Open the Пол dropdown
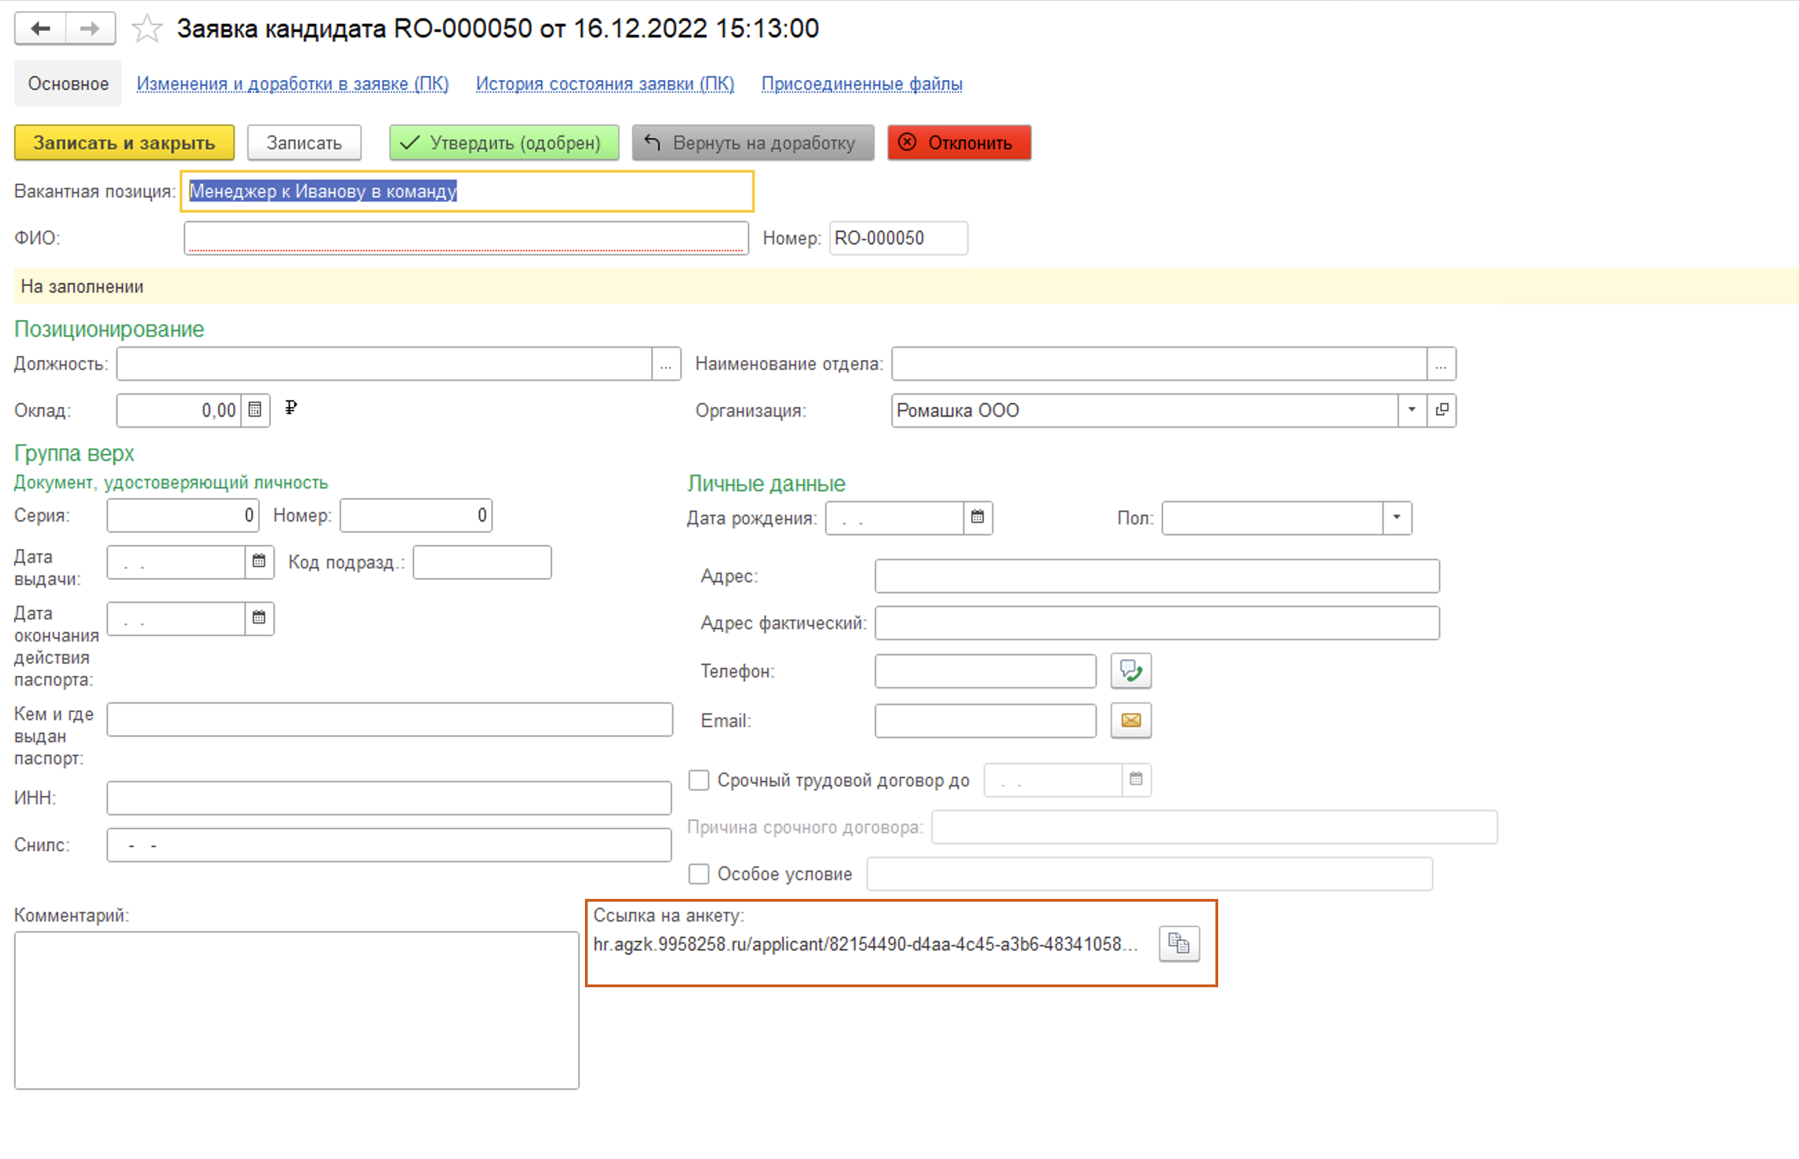 pyautogui.click(x=1396, y=518)
